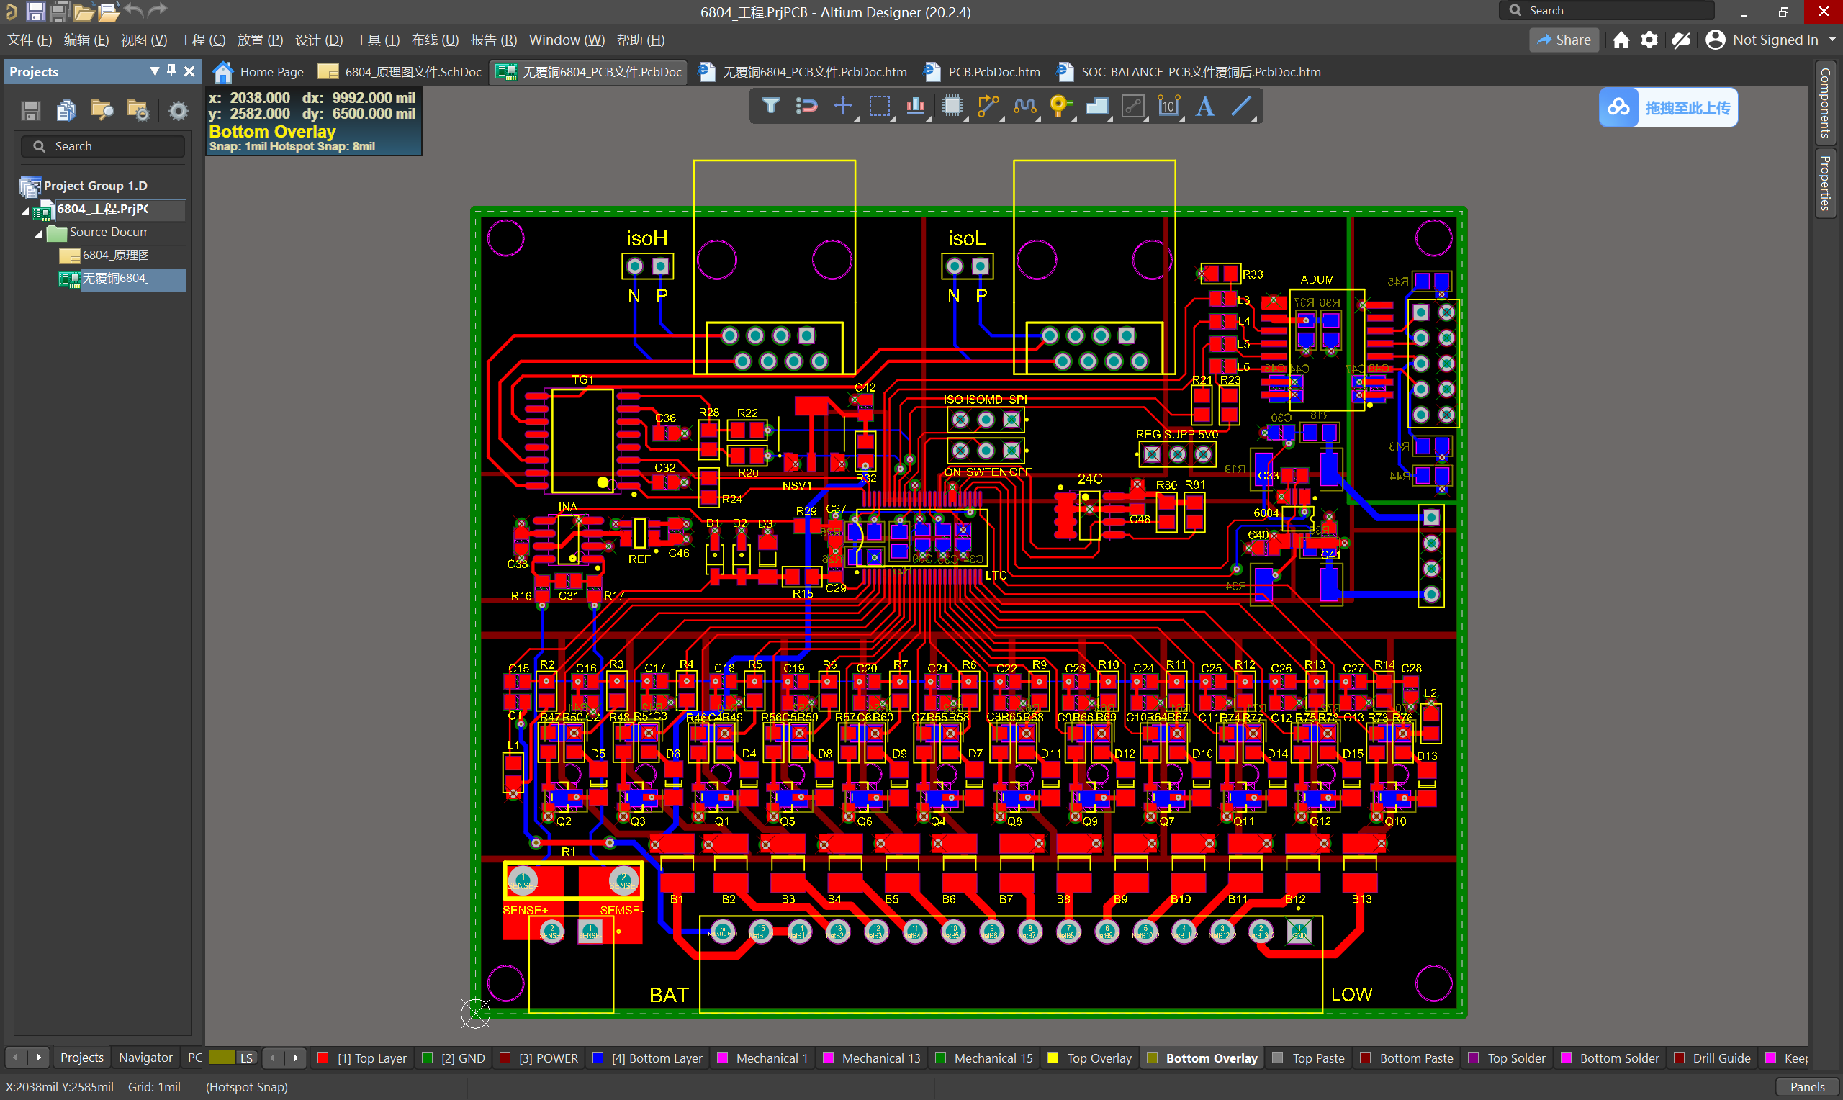The height and width of the screenshot is (1100, 1843).
Task: Switch to the Home Page tab
Action: point(258,72)
